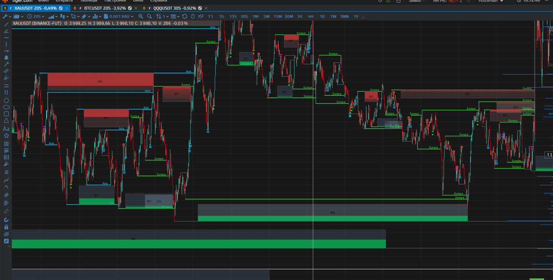Click the volume profile icon next to T1
The height and width of the screenshot is (280, 553).
click(x=201, y=16)
